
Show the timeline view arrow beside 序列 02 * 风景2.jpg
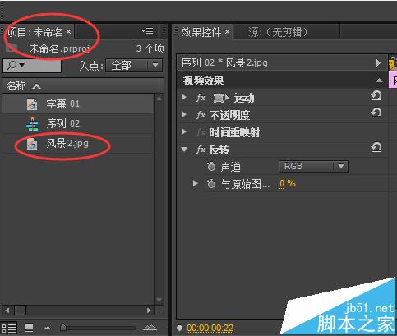(x=378, y=63)
